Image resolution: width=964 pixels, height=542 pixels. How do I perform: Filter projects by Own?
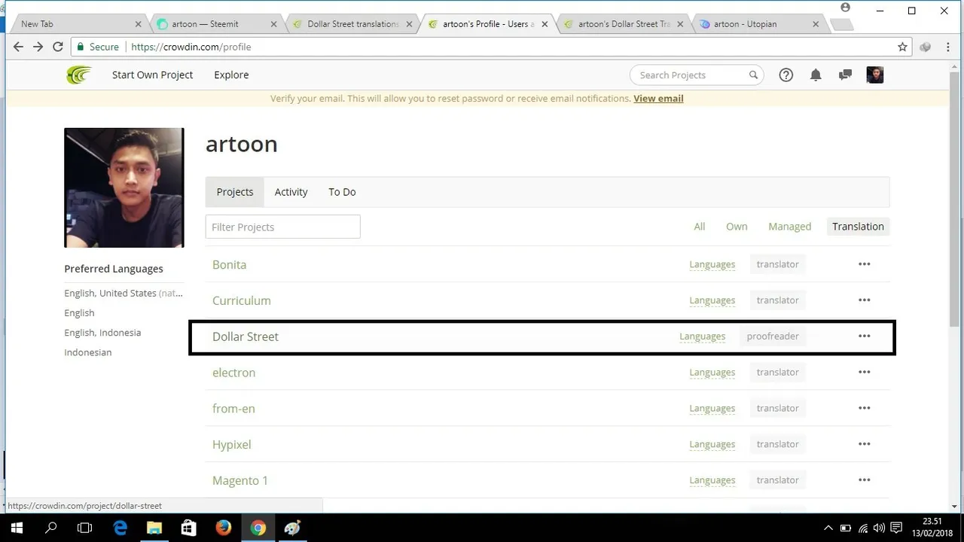click(x=737, y=227)
